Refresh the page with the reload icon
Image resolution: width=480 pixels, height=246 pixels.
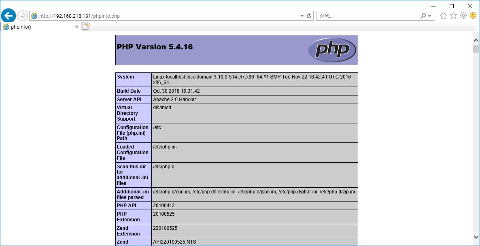click(309, 16)
